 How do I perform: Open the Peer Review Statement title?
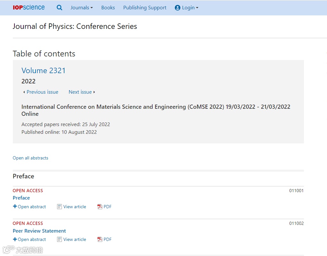point(39,231)
